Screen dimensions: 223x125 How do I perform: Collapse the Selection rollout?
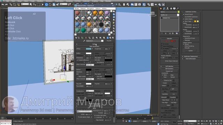click(x=169, y=39)
